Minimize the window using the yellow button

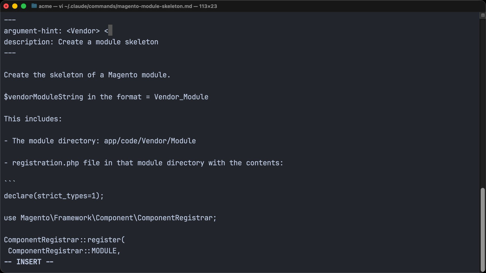pyautogui.click(x=15, y=6)
